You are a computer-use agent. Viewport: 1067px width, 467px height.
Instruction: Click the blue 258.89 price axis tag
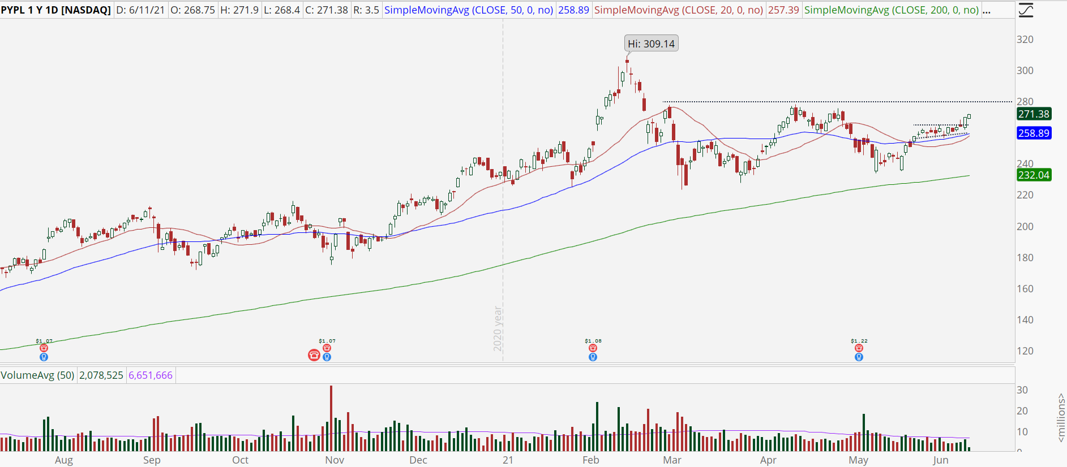1034,133
